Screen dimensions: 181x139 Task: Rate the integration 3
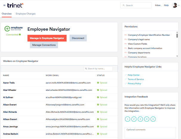pos(140,119)
